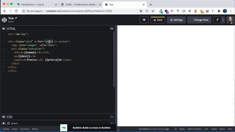Click the {{name}} expression in code
Image resolution: width=235 pixels, height=132 pixels.
(x=30, y=52)
